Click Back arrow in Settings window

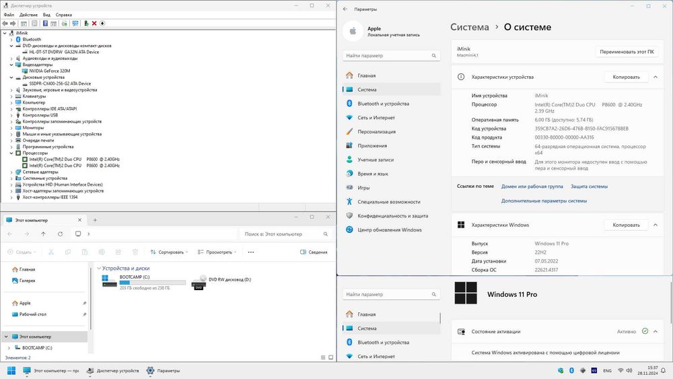pyautogui.click(x=345, y=9)
